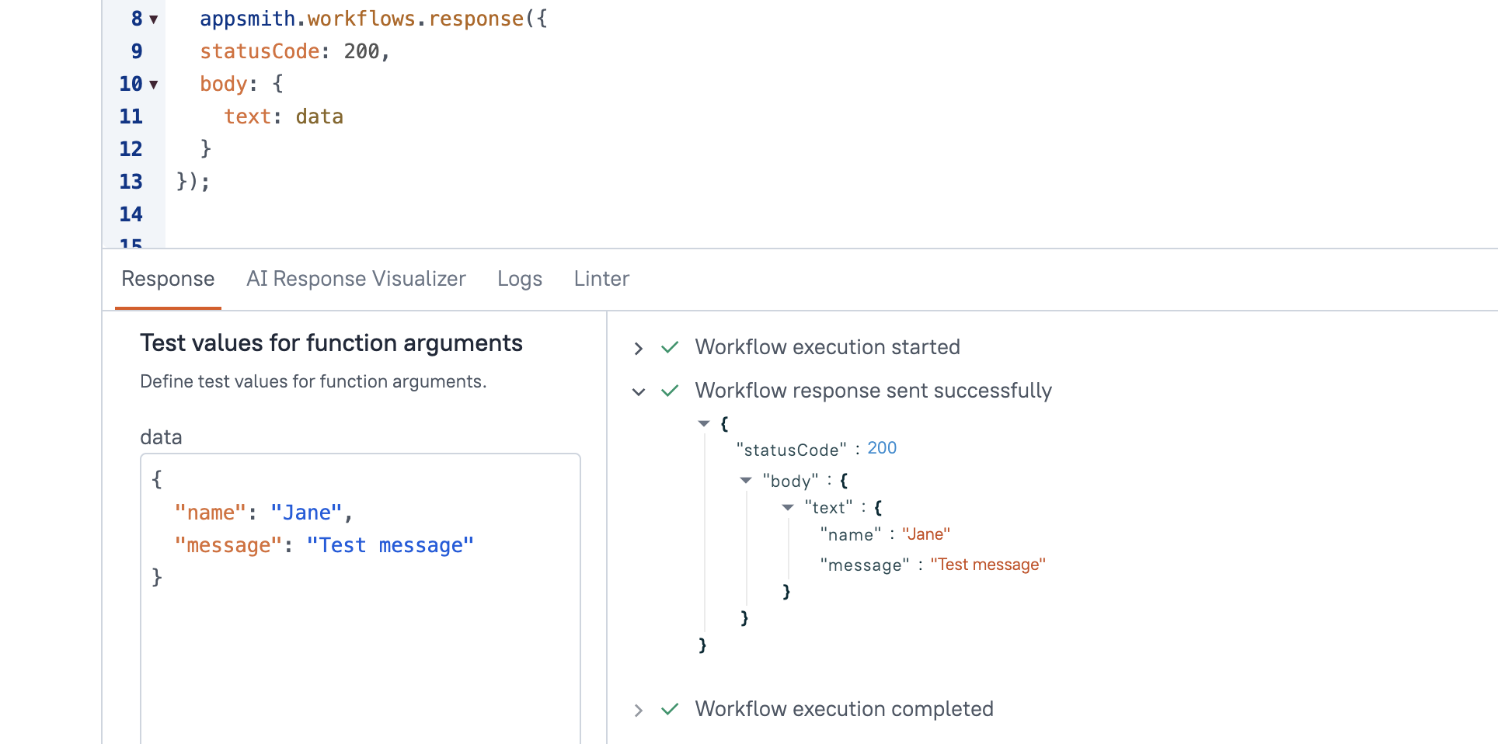Image resolution: width=1498 pixels, height=744 pixels.
Task: Collapse the Workflow response sent successfully chevron
Action: pos(638,392)
